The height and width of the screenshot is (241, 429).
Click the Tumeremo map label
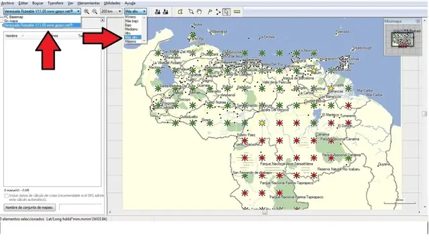(x=349, y=116)
